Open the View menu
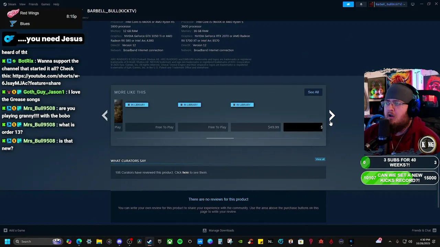The width and height of the screenshot is (440, 247). click(22, 4)
